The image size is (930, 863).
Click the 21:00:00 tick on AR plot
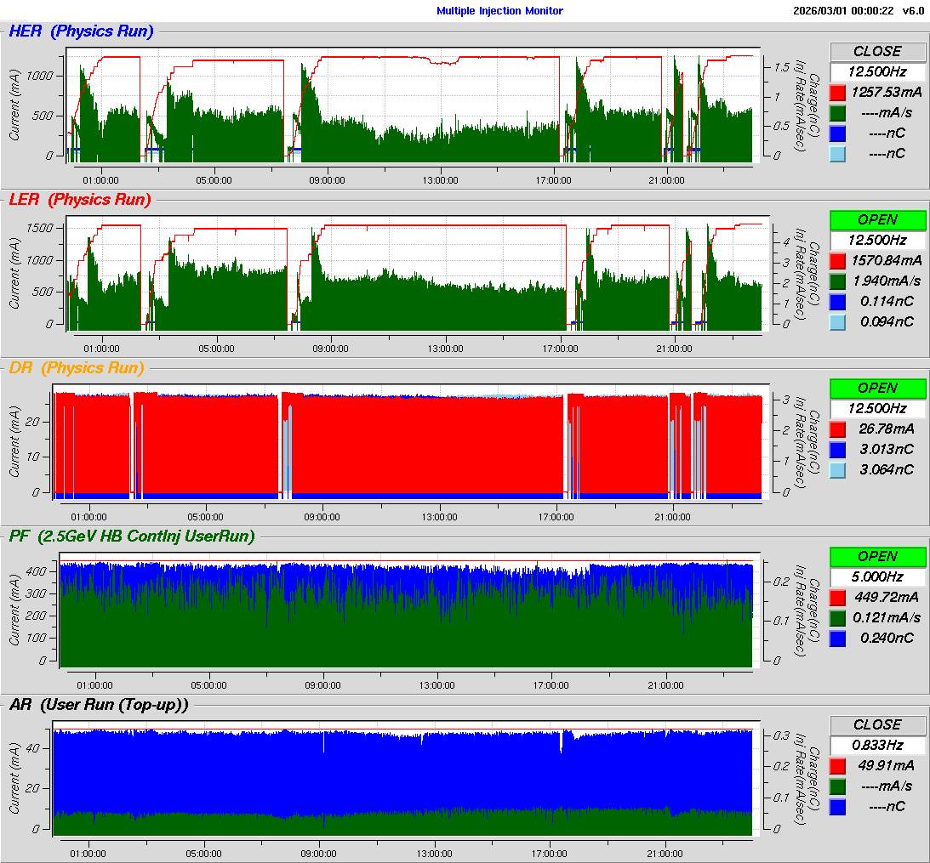tap(665, 854)
